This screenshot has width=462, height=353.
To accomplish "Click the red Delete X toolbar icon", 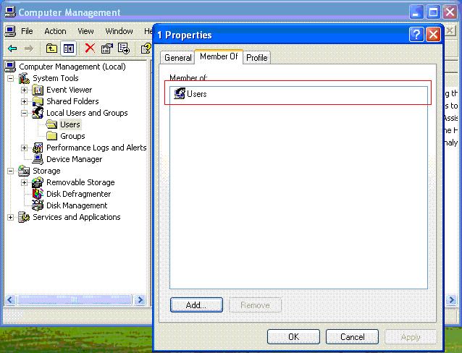I will click(x=90, y=48).
